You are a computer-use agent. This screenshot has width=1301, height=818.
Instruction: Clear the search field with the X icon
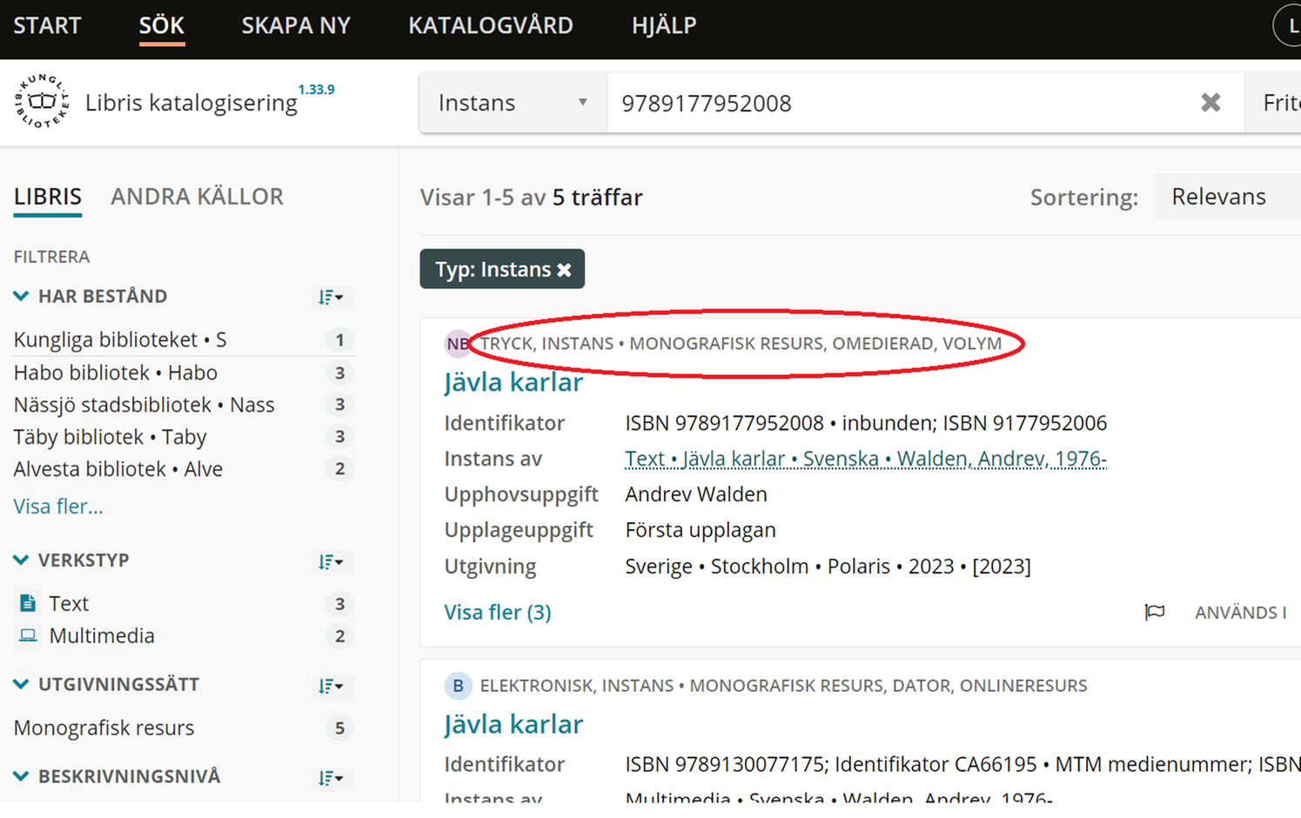pos(1210,103)
